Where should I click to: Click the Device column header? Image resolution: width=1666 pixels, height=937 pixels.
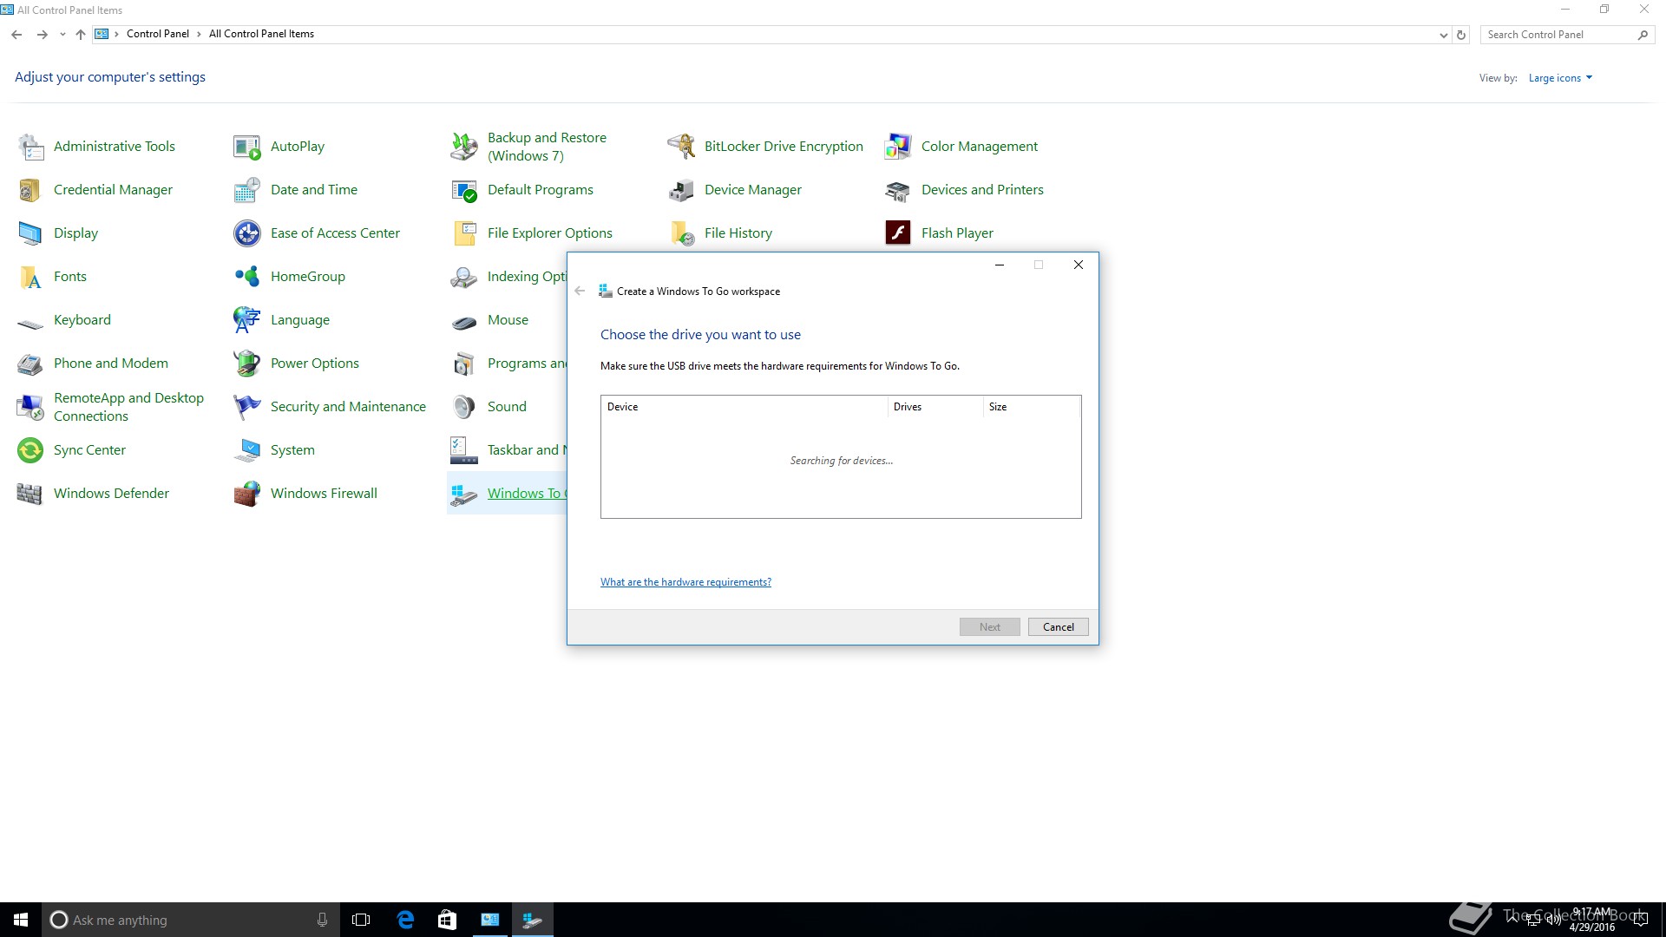coord(744,407)
